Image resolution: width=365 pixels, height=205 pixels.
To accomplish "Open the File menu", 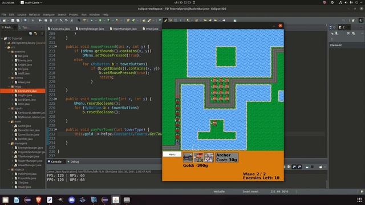I will click(x=4, y=15).
